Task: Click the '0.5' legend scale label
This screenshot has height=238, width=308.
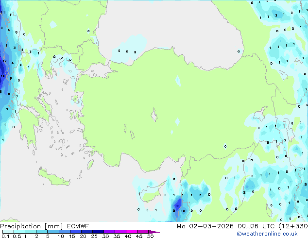Action: point(17,236)
